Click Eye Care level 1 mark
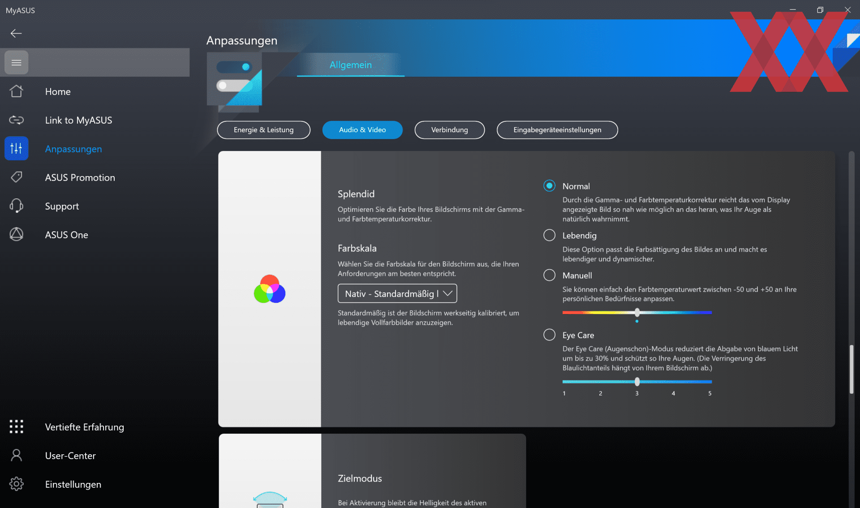This screenshot has height=508, width=860. (x=564, y=393)
